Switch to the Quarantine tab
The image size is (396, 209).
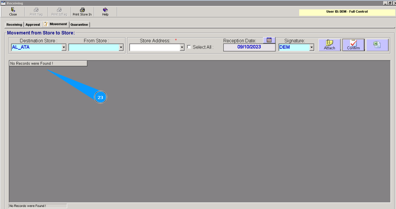[79, 24]
